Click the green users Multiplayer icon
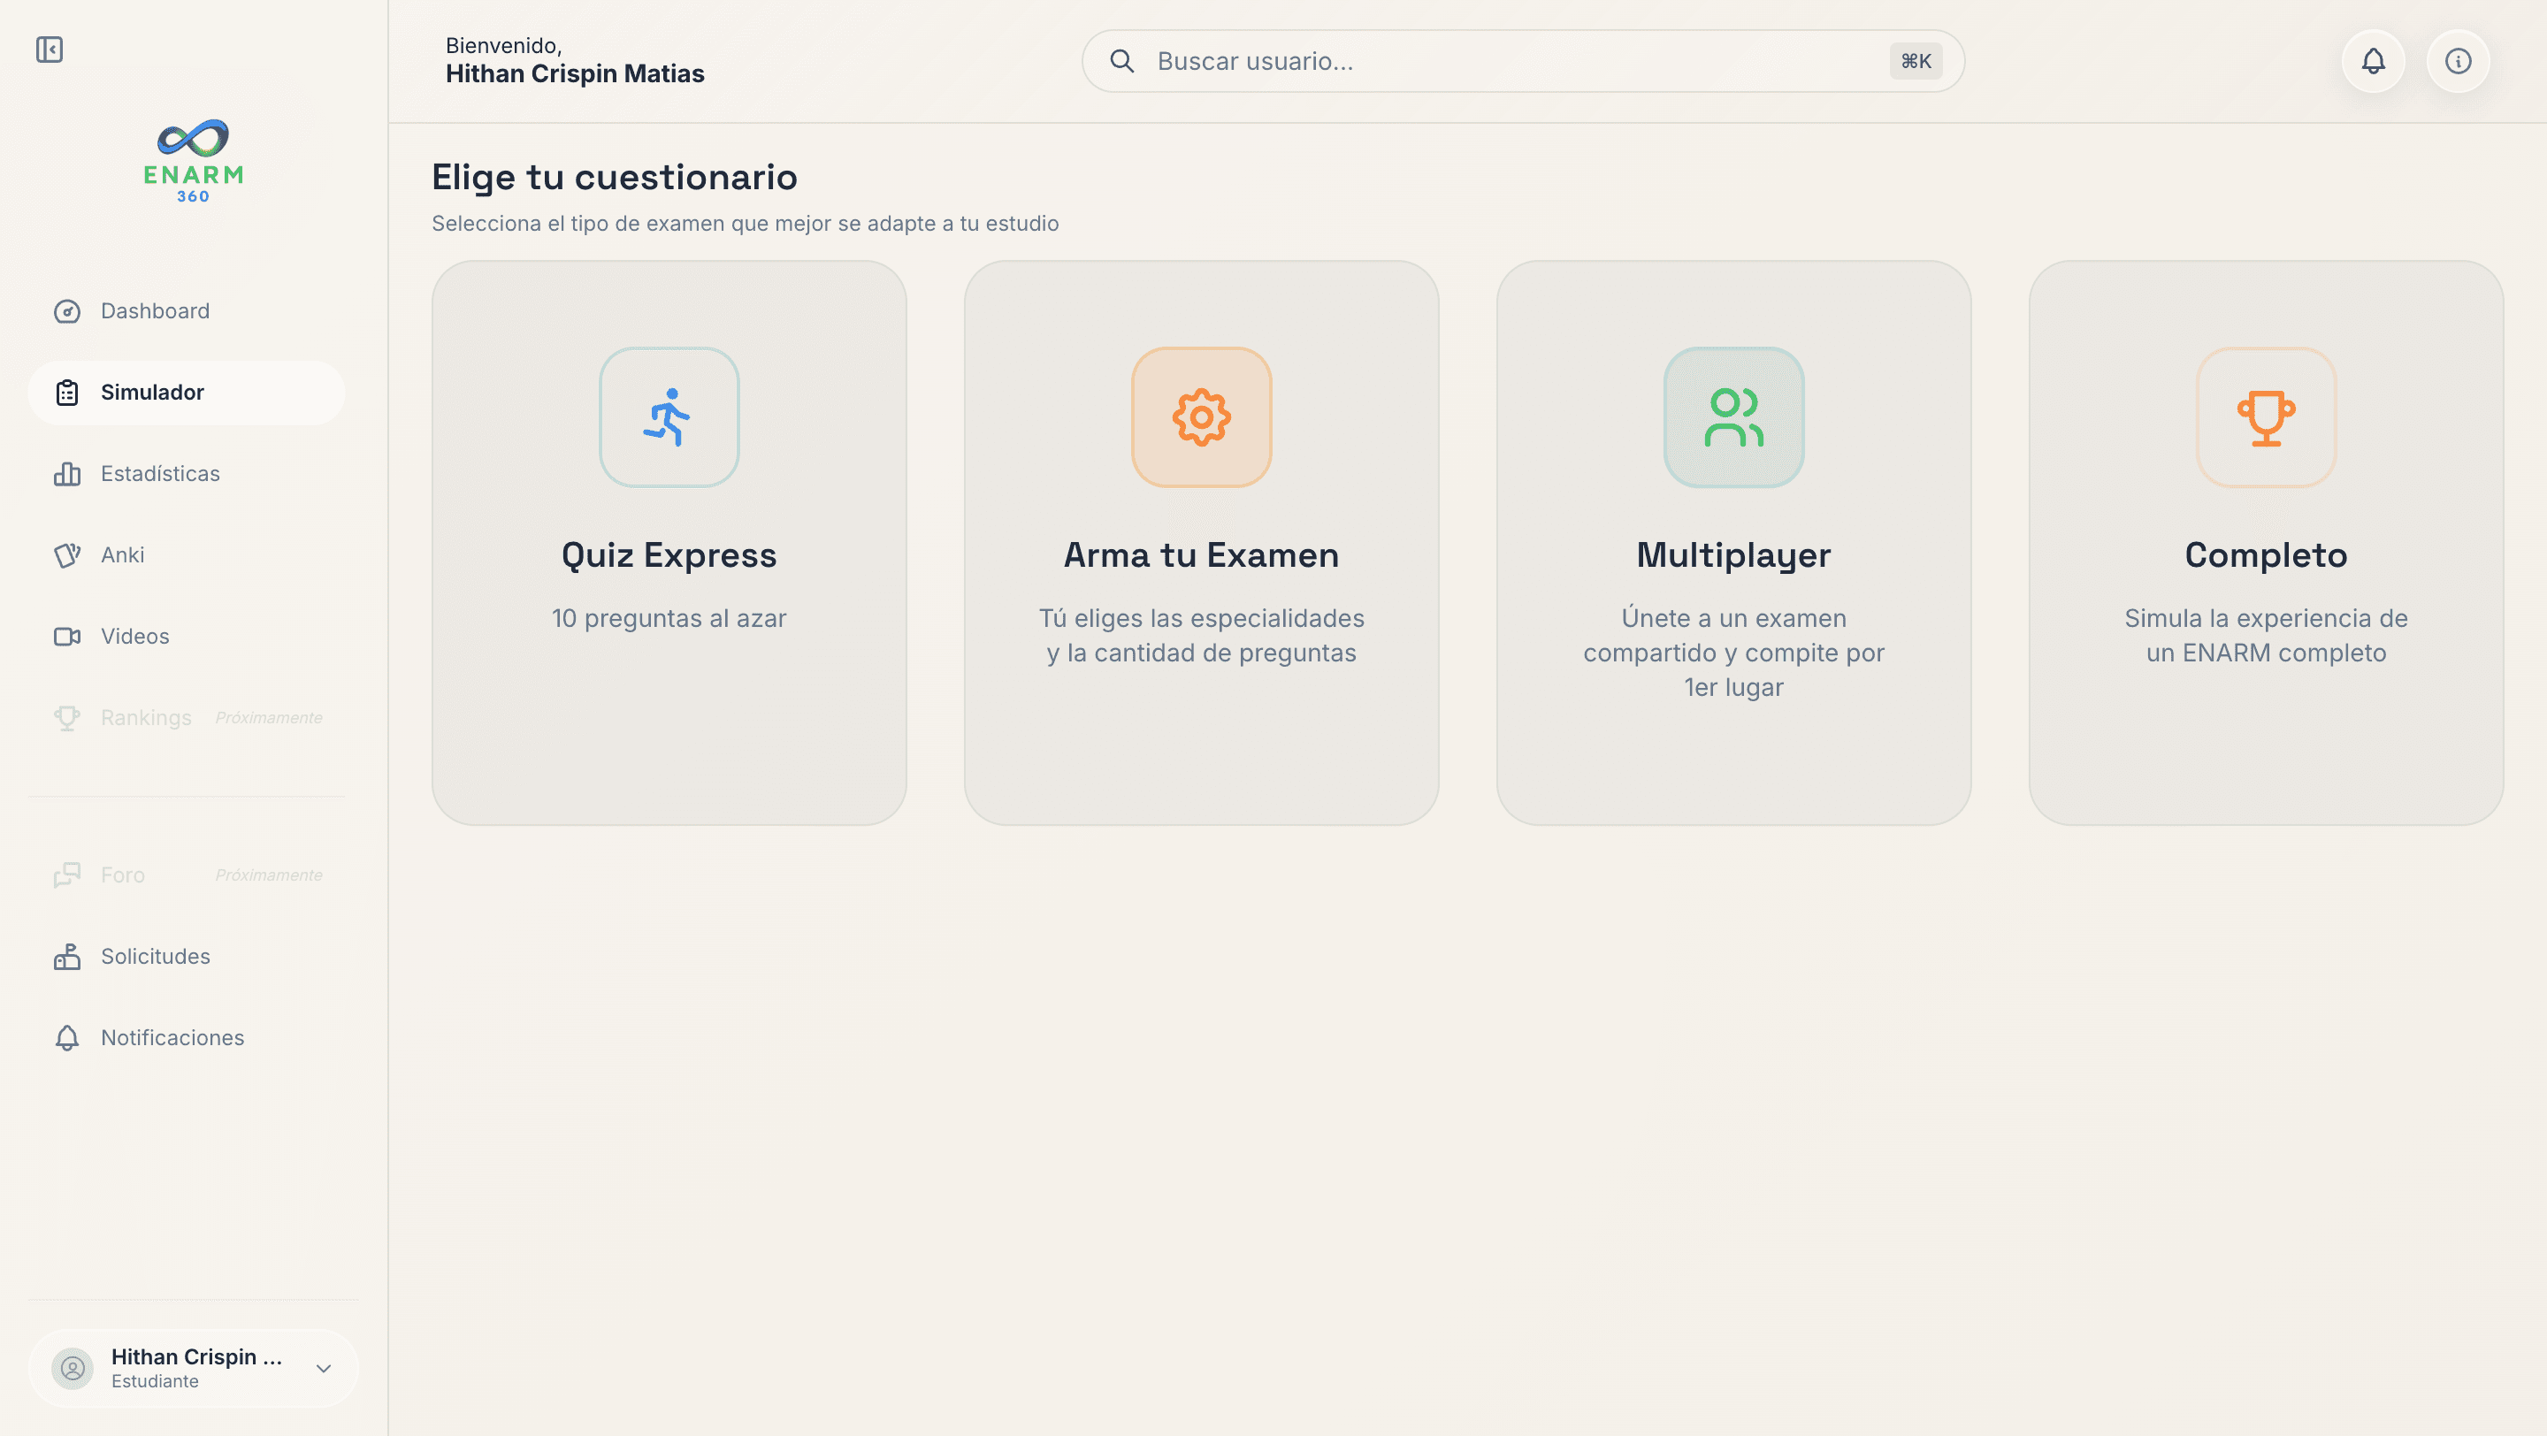 (x=1734, y=417)
